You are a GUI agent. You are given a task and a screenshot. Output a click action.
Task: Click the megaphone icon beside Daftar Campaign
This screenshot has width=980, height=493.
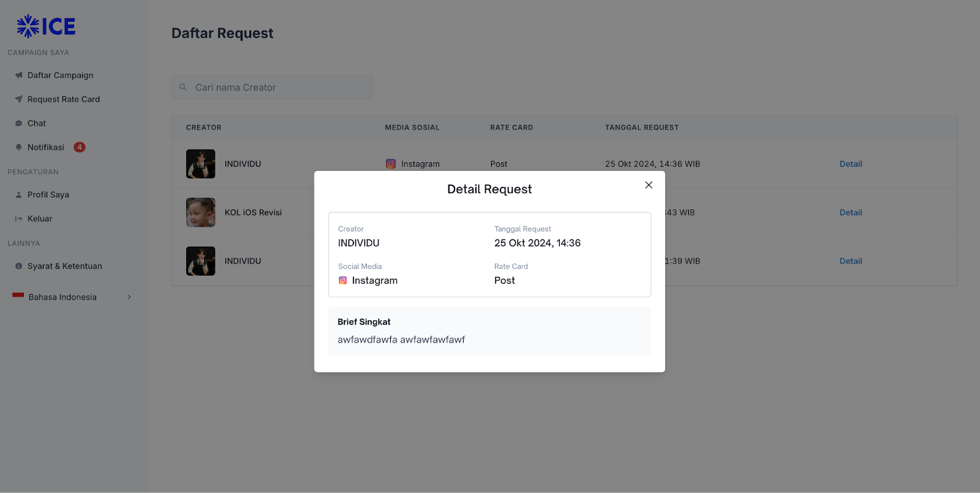coord(18,75)
